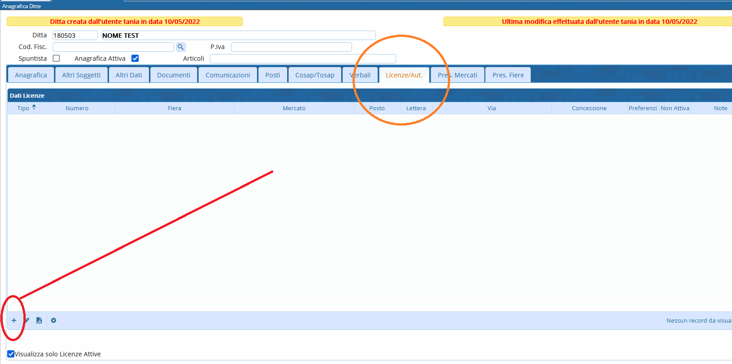
Task: Click the Mercato column header
Action: [x=294, y=108]
